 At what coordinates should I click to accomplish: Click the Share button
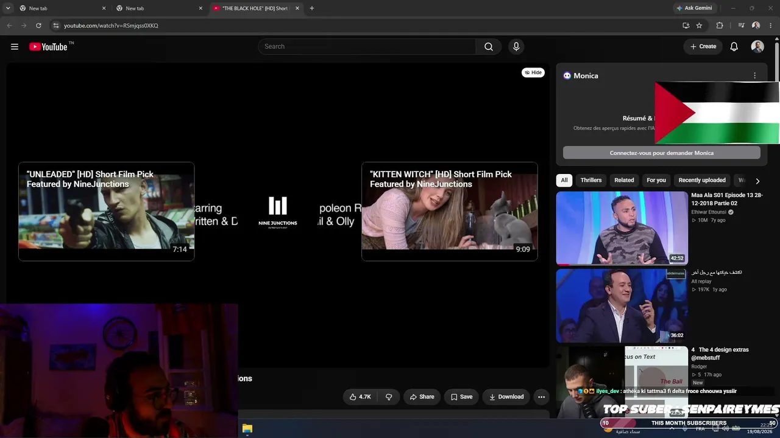tap(422, 397)
